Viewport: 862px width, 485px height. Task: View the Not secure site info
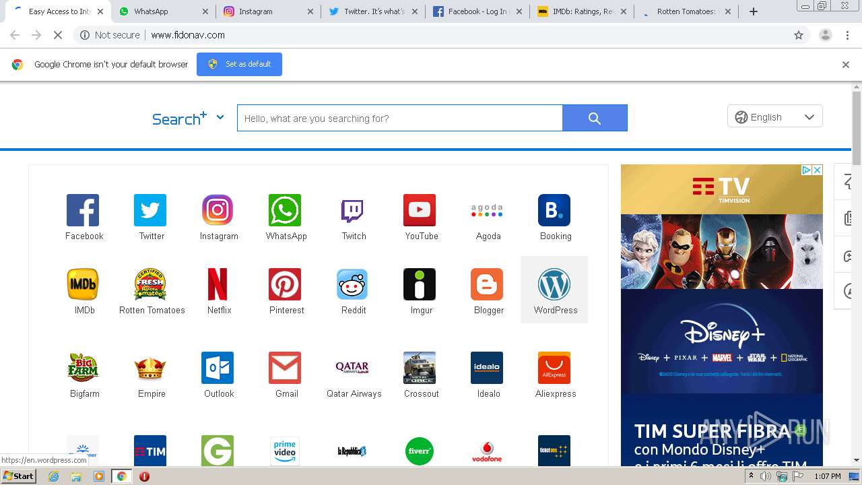110,35
